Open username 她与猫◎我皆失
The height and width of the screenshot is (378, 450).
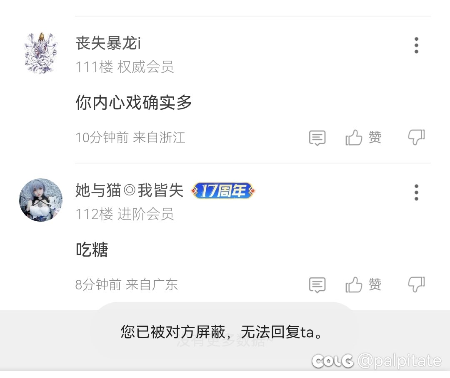pyautogui.click(x=130, y=190)
